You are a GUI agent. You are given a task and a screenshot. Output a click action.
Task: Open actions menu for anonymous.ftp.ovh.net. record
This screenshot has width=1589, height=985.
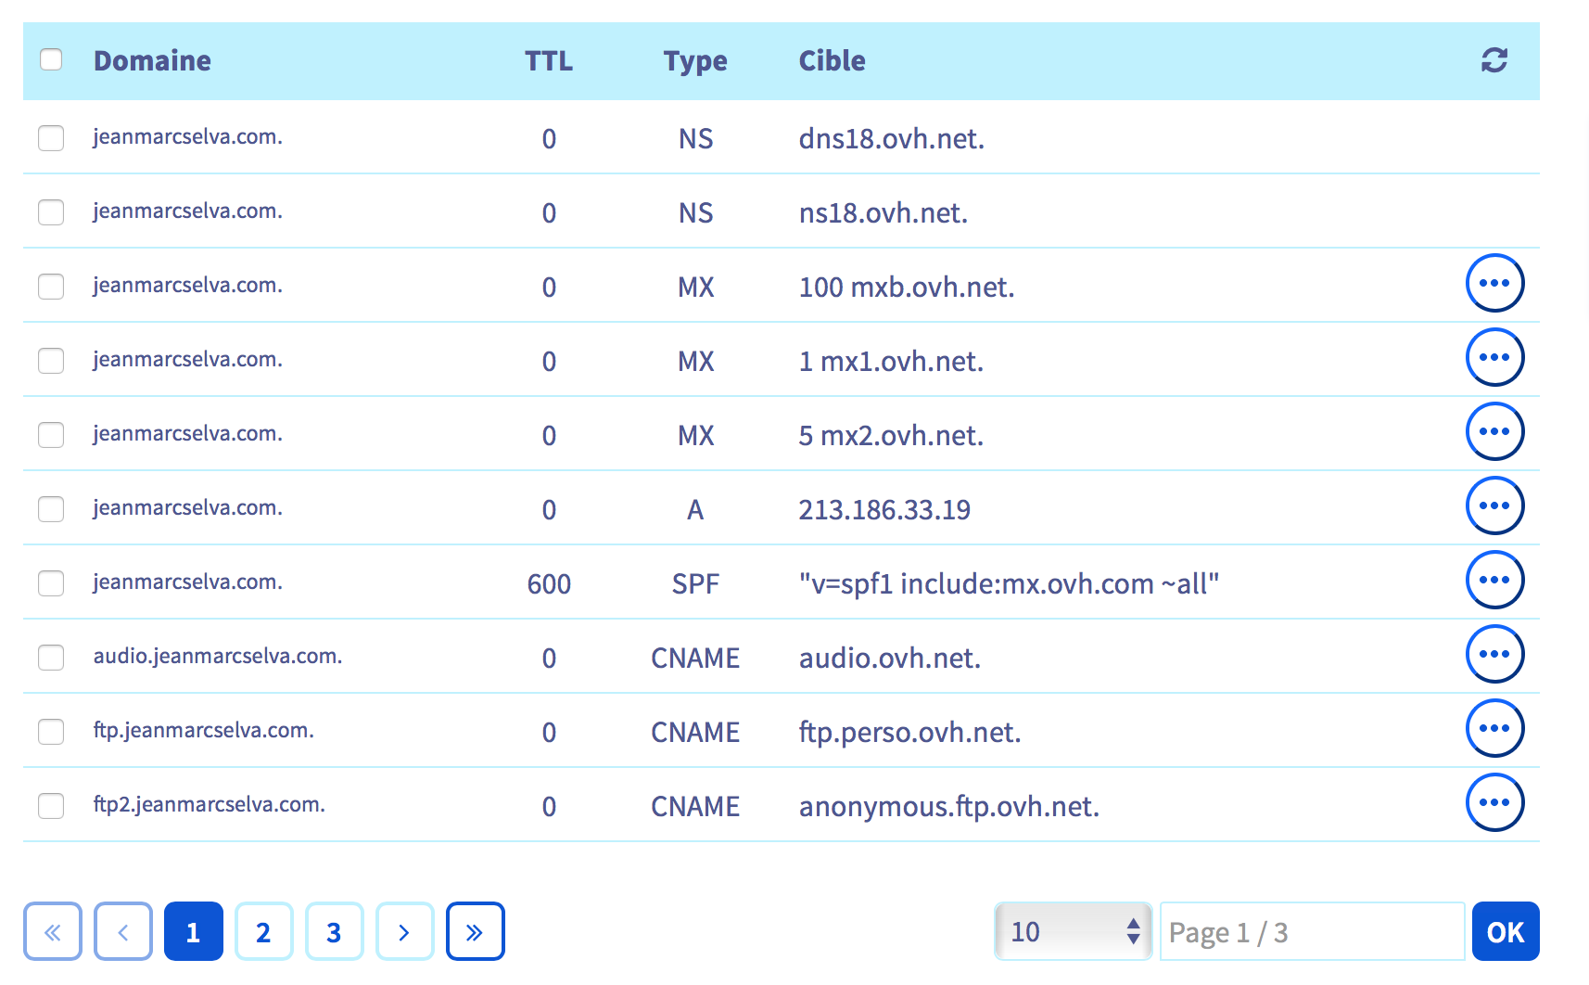pos(1494,802)
